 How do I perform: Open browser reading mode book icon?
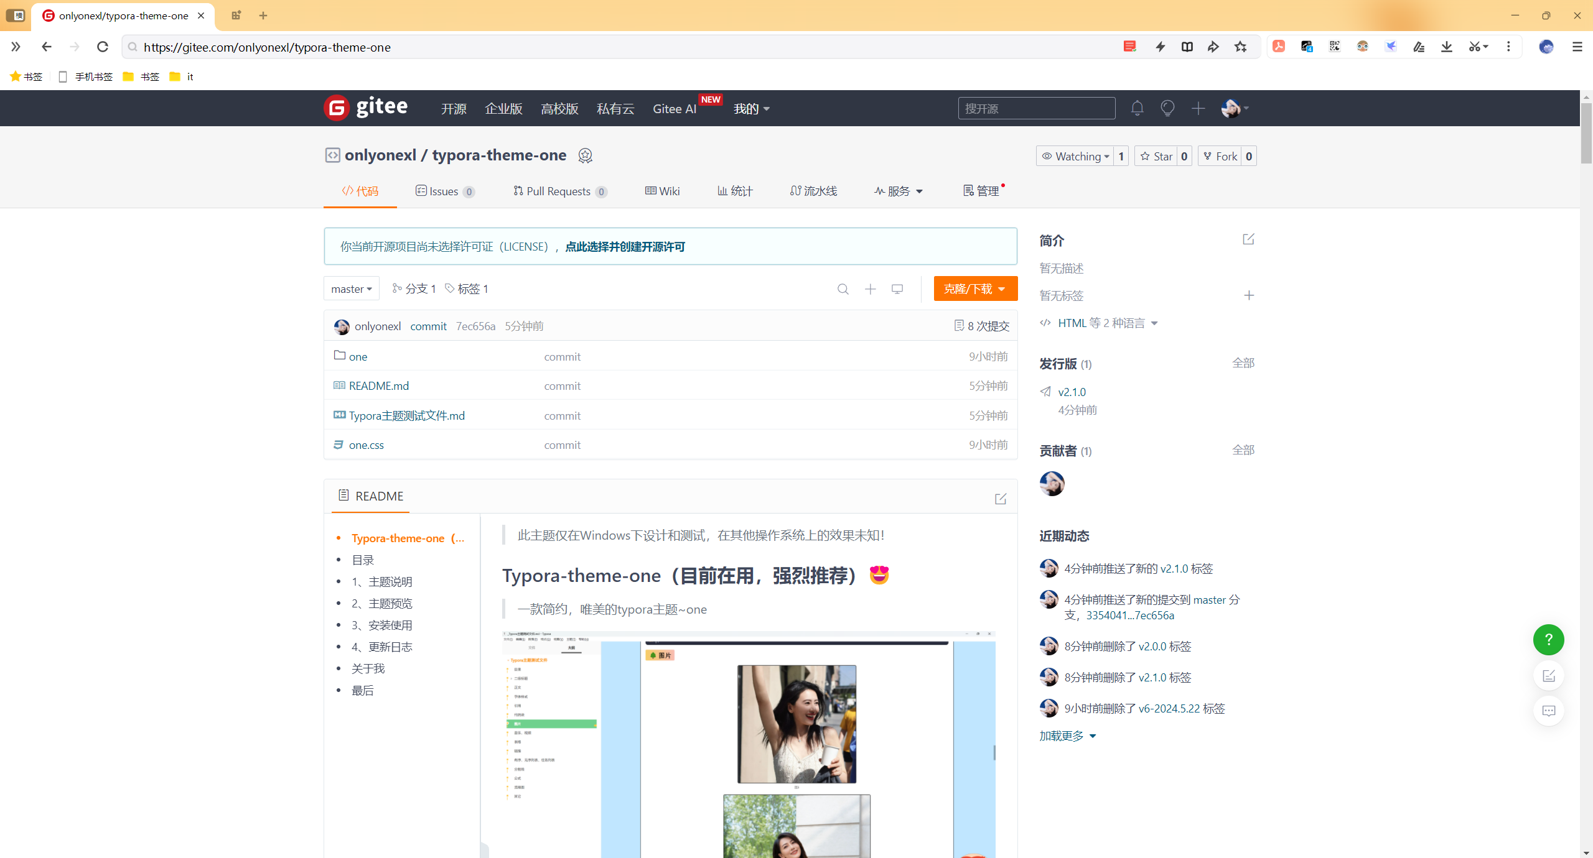click(x=1187, y=47)
